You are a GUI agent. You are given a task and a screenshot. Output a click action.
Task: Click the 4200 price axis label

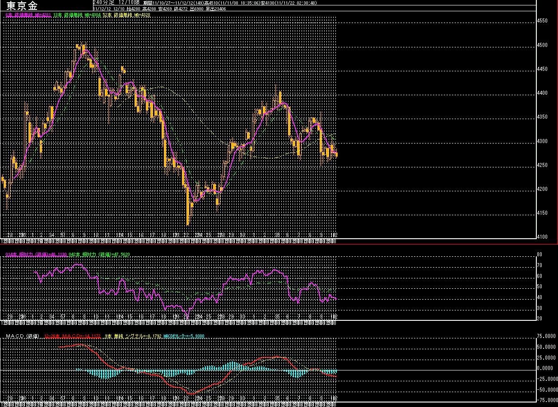click(x=542, y=189)
